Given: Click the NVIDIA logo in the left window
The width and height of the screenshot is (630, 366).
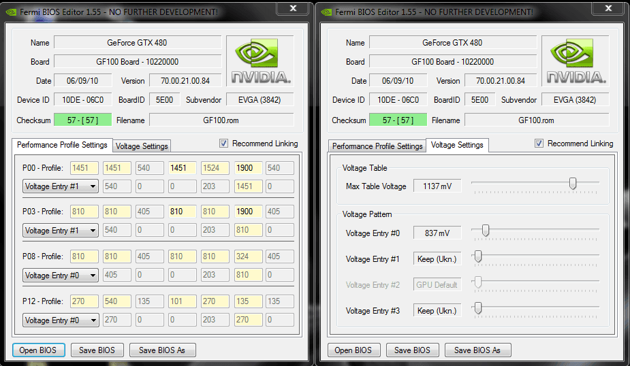Looking at the screenshot, I should [x=260, y=61].
